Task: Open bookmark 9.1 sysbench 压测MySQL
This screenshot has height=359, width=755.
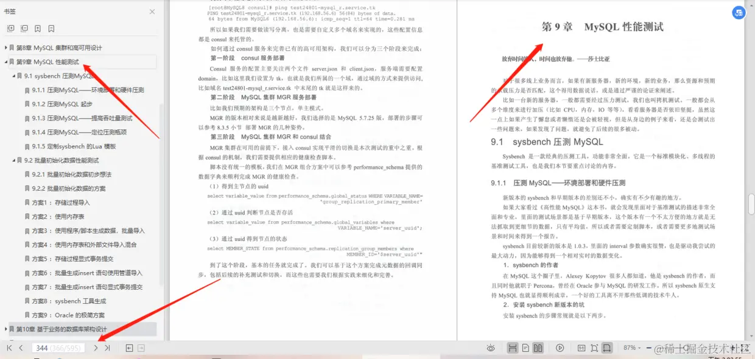Action: click(x=60, y=76)
